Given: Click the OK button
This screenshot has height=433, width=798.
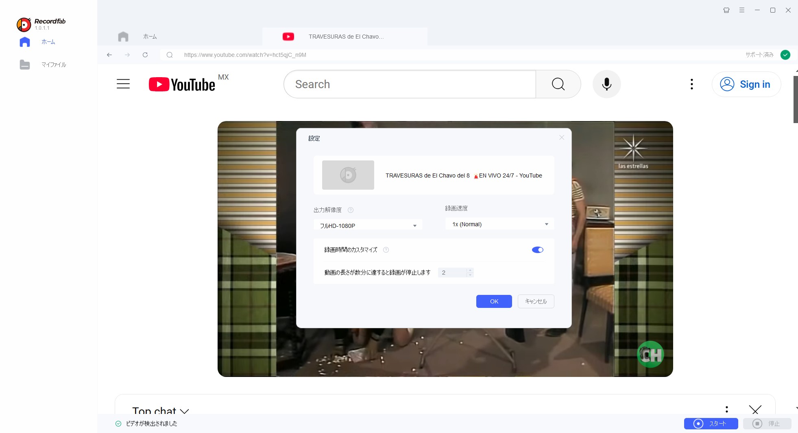Looking at the screenshot, I should pos(494,301).
